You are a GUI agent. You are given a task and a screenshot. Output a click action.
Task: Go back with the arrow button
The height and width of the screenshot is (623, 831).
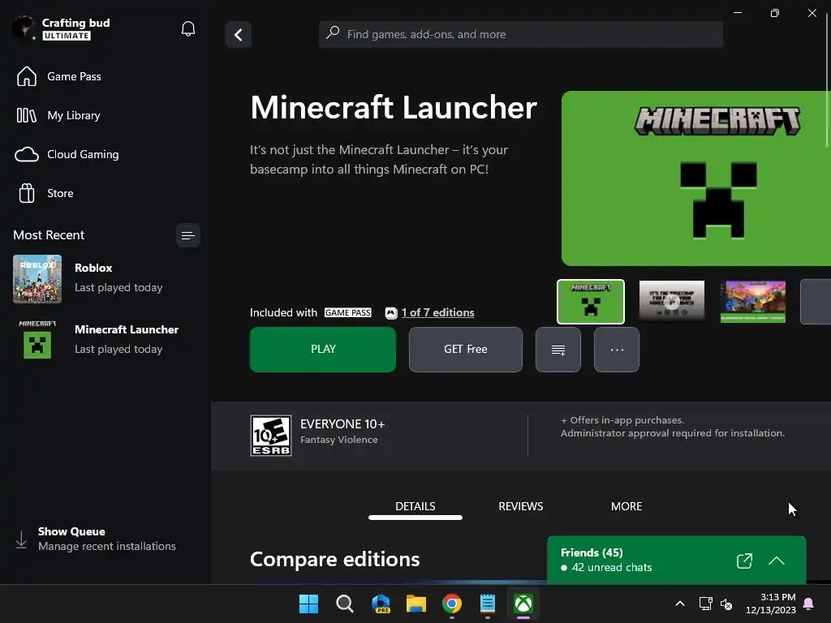(238, 35)
